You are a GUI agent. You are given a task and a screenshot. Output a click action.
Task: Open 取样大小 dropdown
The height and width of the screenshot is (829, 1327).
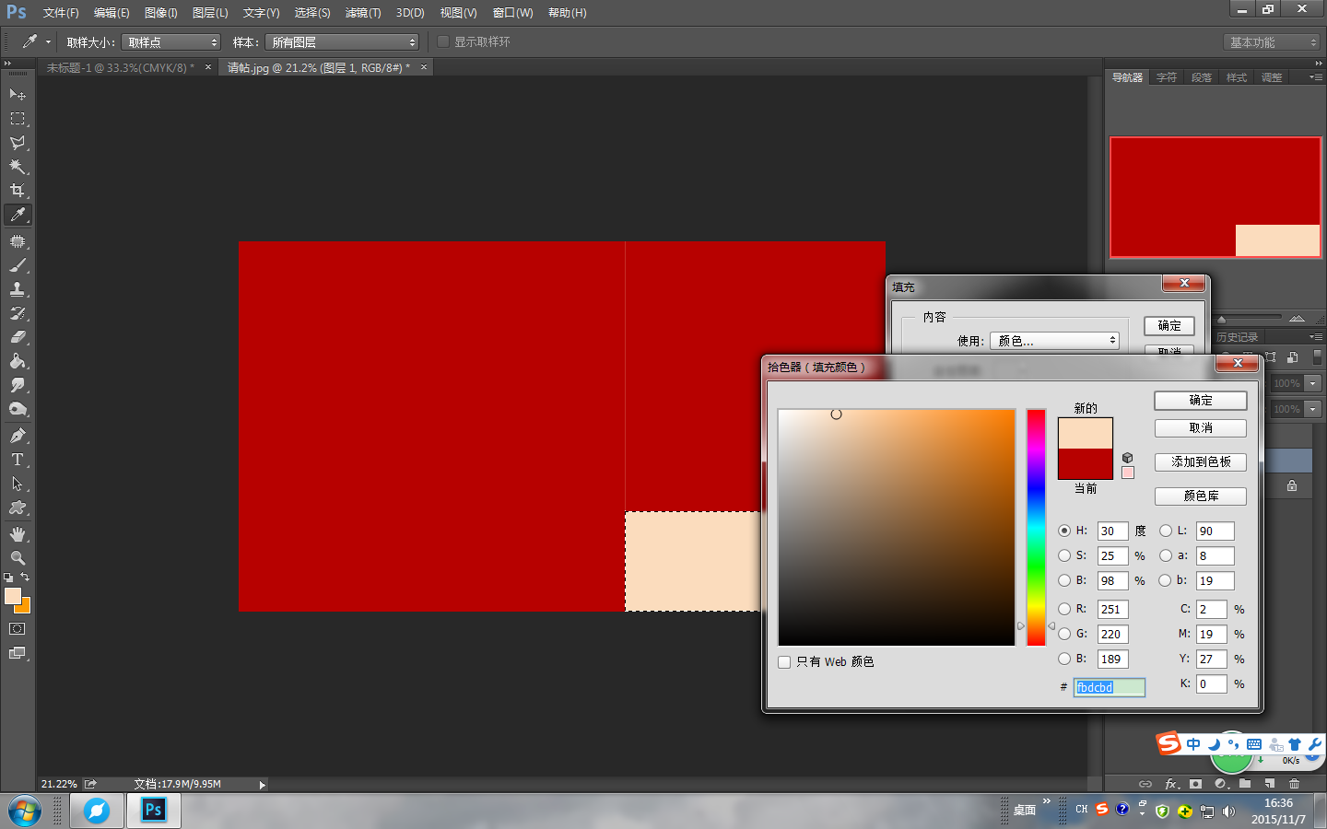coord(171,42)
